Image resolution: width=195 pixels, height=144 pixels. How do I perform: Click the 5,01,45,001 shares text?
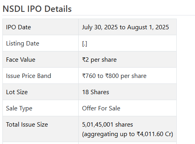(x=108, y=125)
